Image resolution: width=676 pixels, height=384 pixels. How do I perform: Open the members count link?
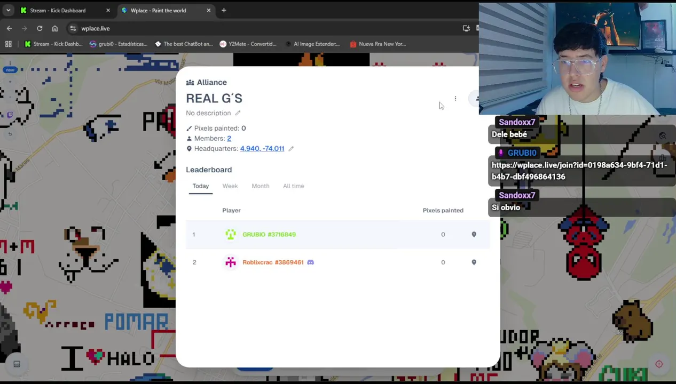tap(229, 139)
